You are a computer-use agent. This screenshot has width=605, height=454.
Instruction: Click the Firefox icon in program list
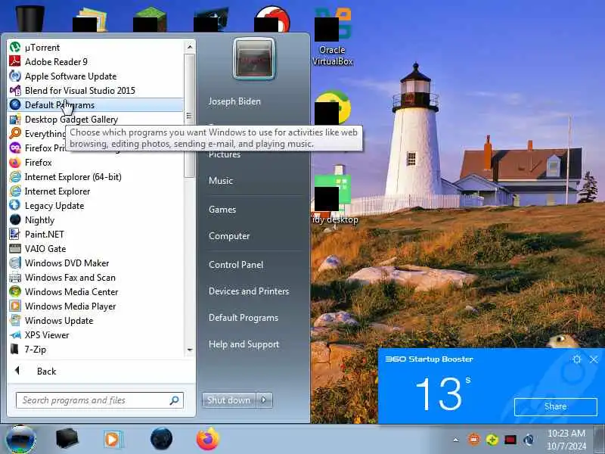15,162
